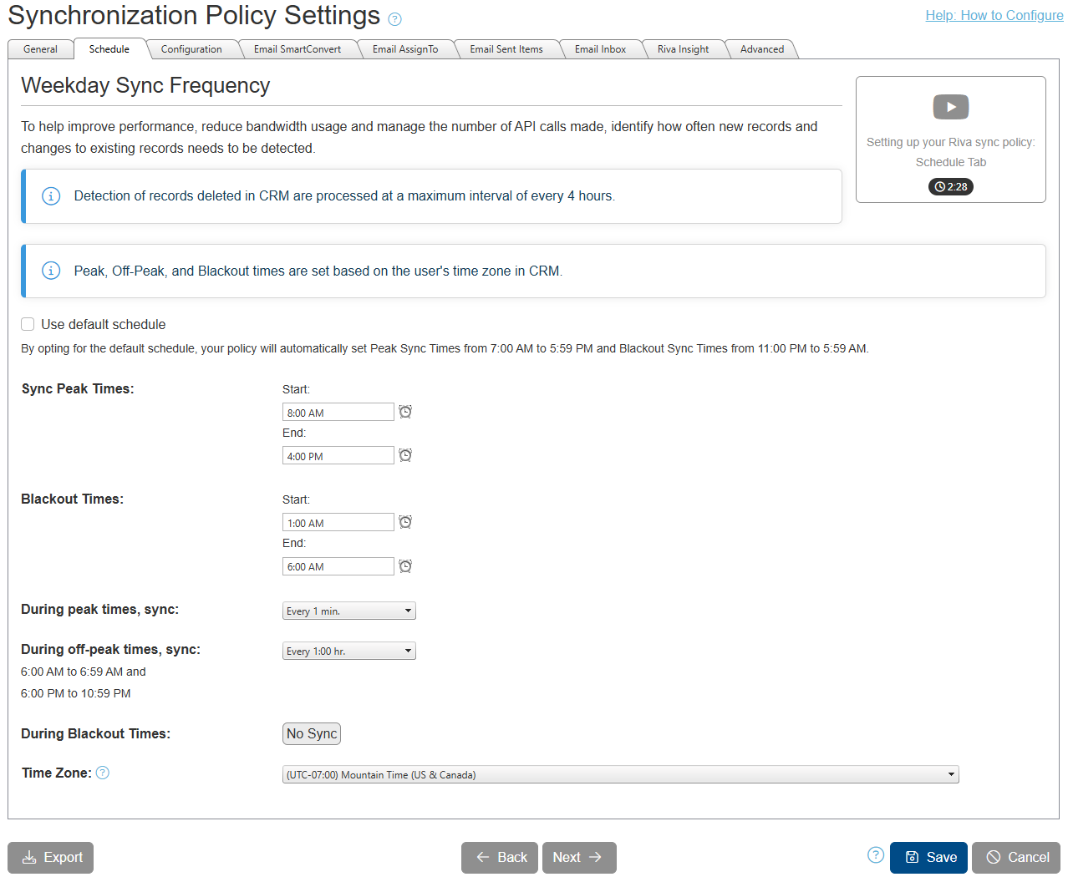
Task: Play the Schedule Tab tutorial video
Action: click(x=950, y=107)
